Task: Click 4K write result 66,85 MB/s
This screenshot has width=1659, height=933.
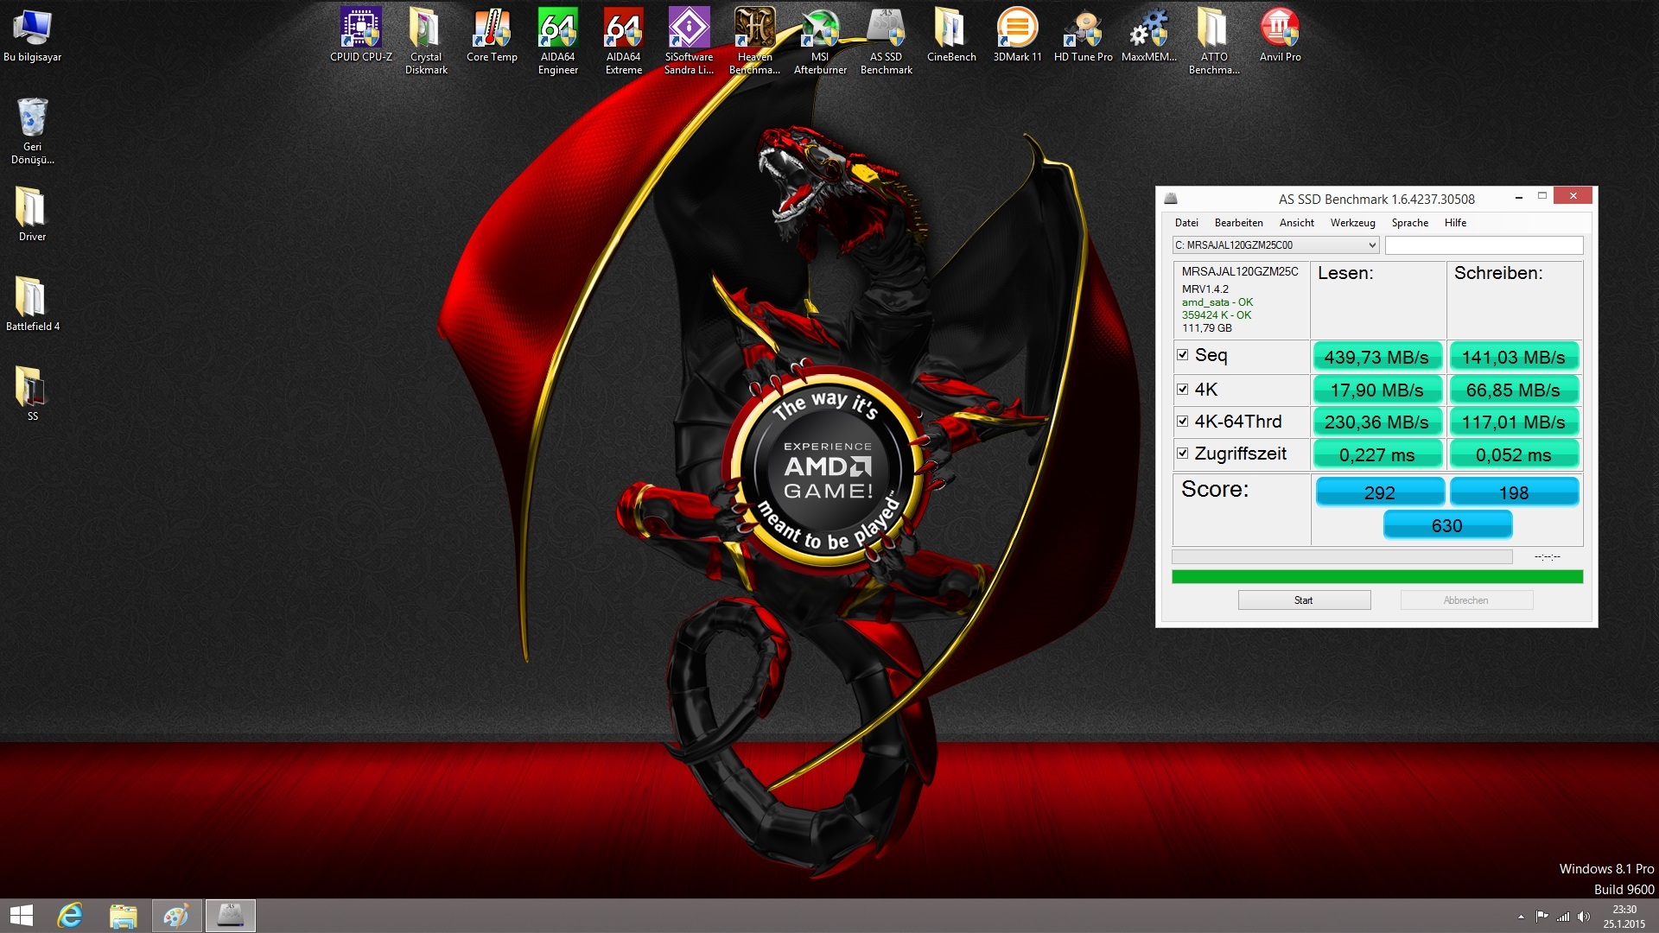Action: [x=1514, y=390]
